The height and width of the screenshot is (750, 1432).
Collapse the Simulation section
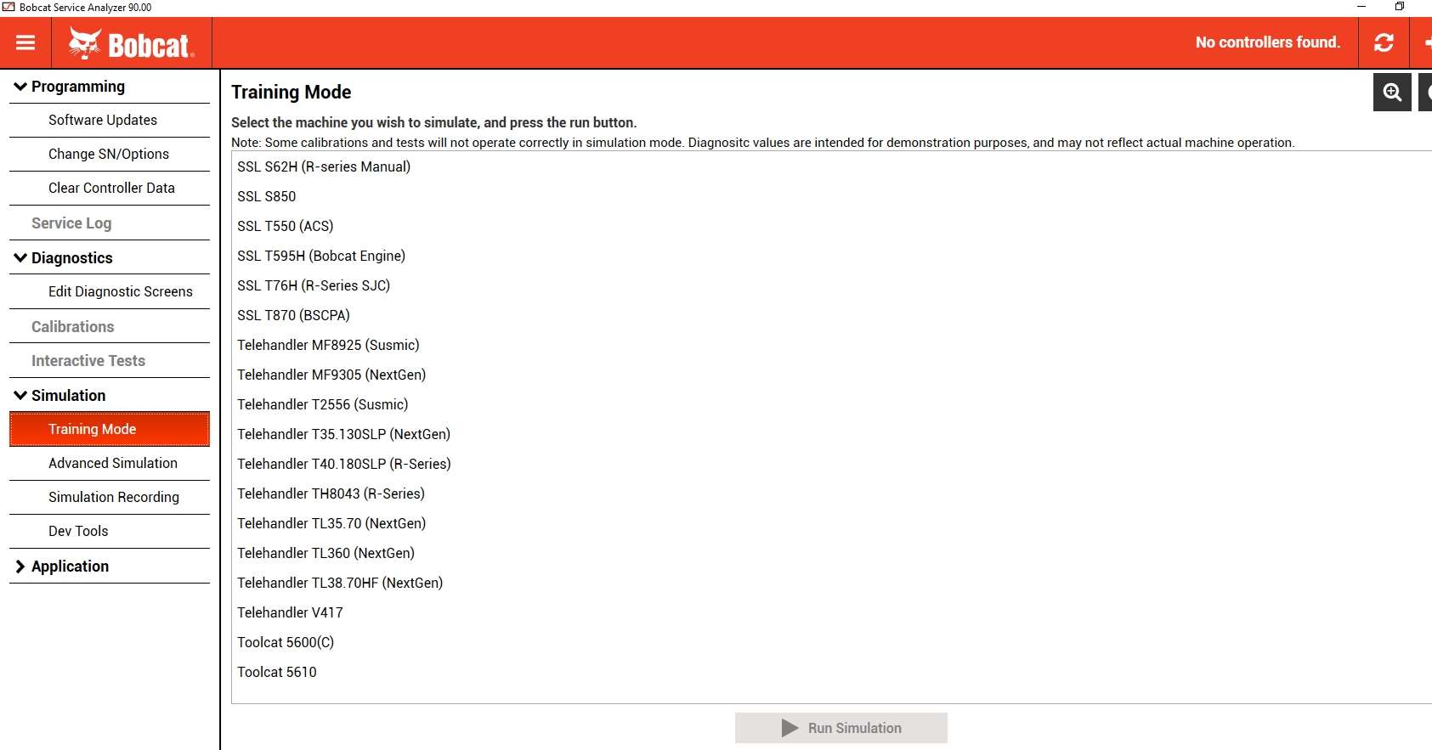click(x=20, y=395)
